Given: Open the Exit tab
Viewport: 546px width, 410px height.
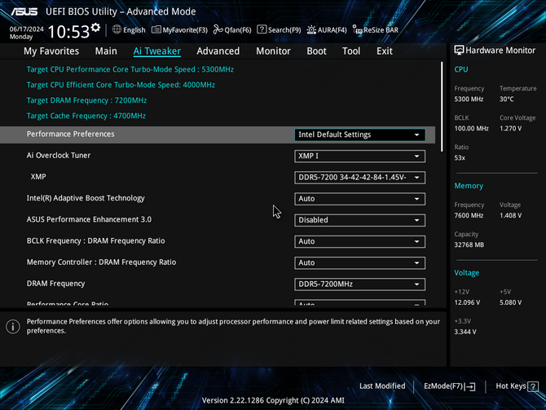Looking at the screenshot, I should [385, 51].
